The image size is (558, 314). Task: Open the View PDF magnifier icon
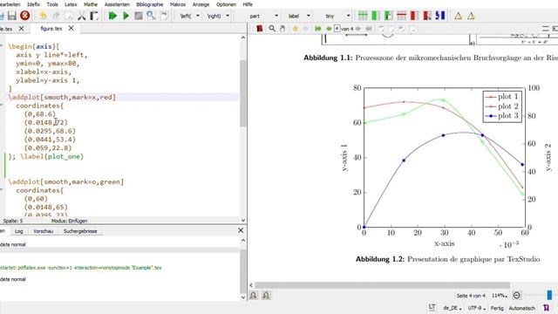(151, 16)
